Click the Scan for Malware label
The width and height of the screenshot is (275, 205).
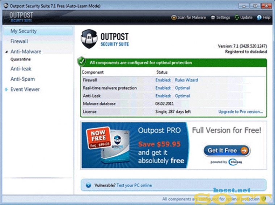[191, 17]
